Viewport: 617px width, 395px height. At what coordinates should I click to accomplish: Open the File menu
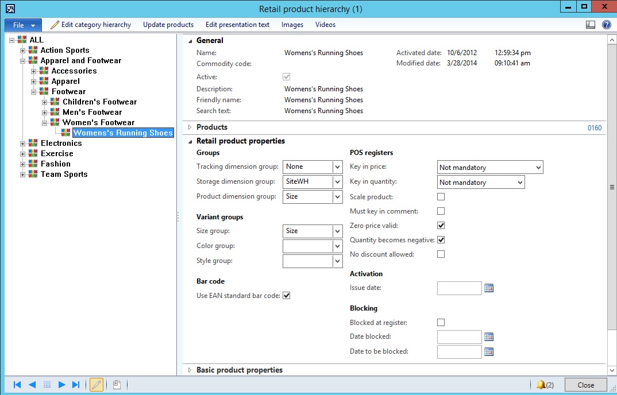click(23, 25)
